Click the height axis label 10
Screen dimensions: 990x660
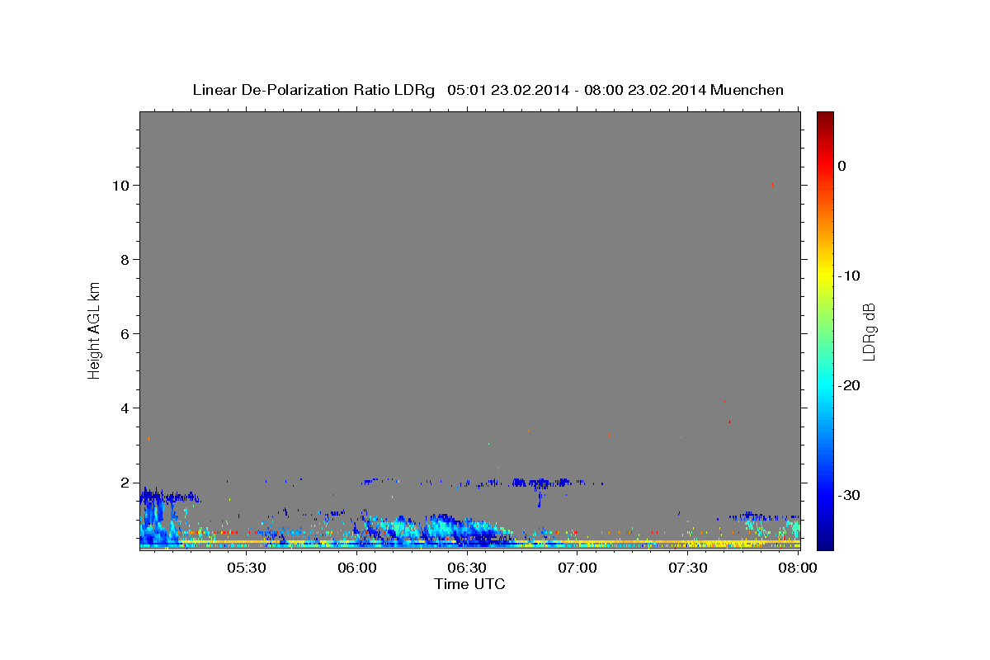(x=120, y=186)
